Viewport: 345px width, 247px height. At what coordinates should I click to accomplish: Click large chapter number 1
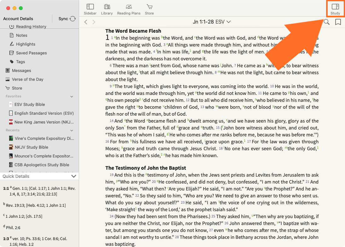tap(107, 37)
